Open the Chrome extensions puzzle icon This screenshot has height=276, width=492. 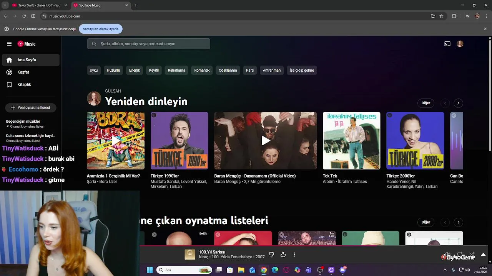(x=454, y=16)
